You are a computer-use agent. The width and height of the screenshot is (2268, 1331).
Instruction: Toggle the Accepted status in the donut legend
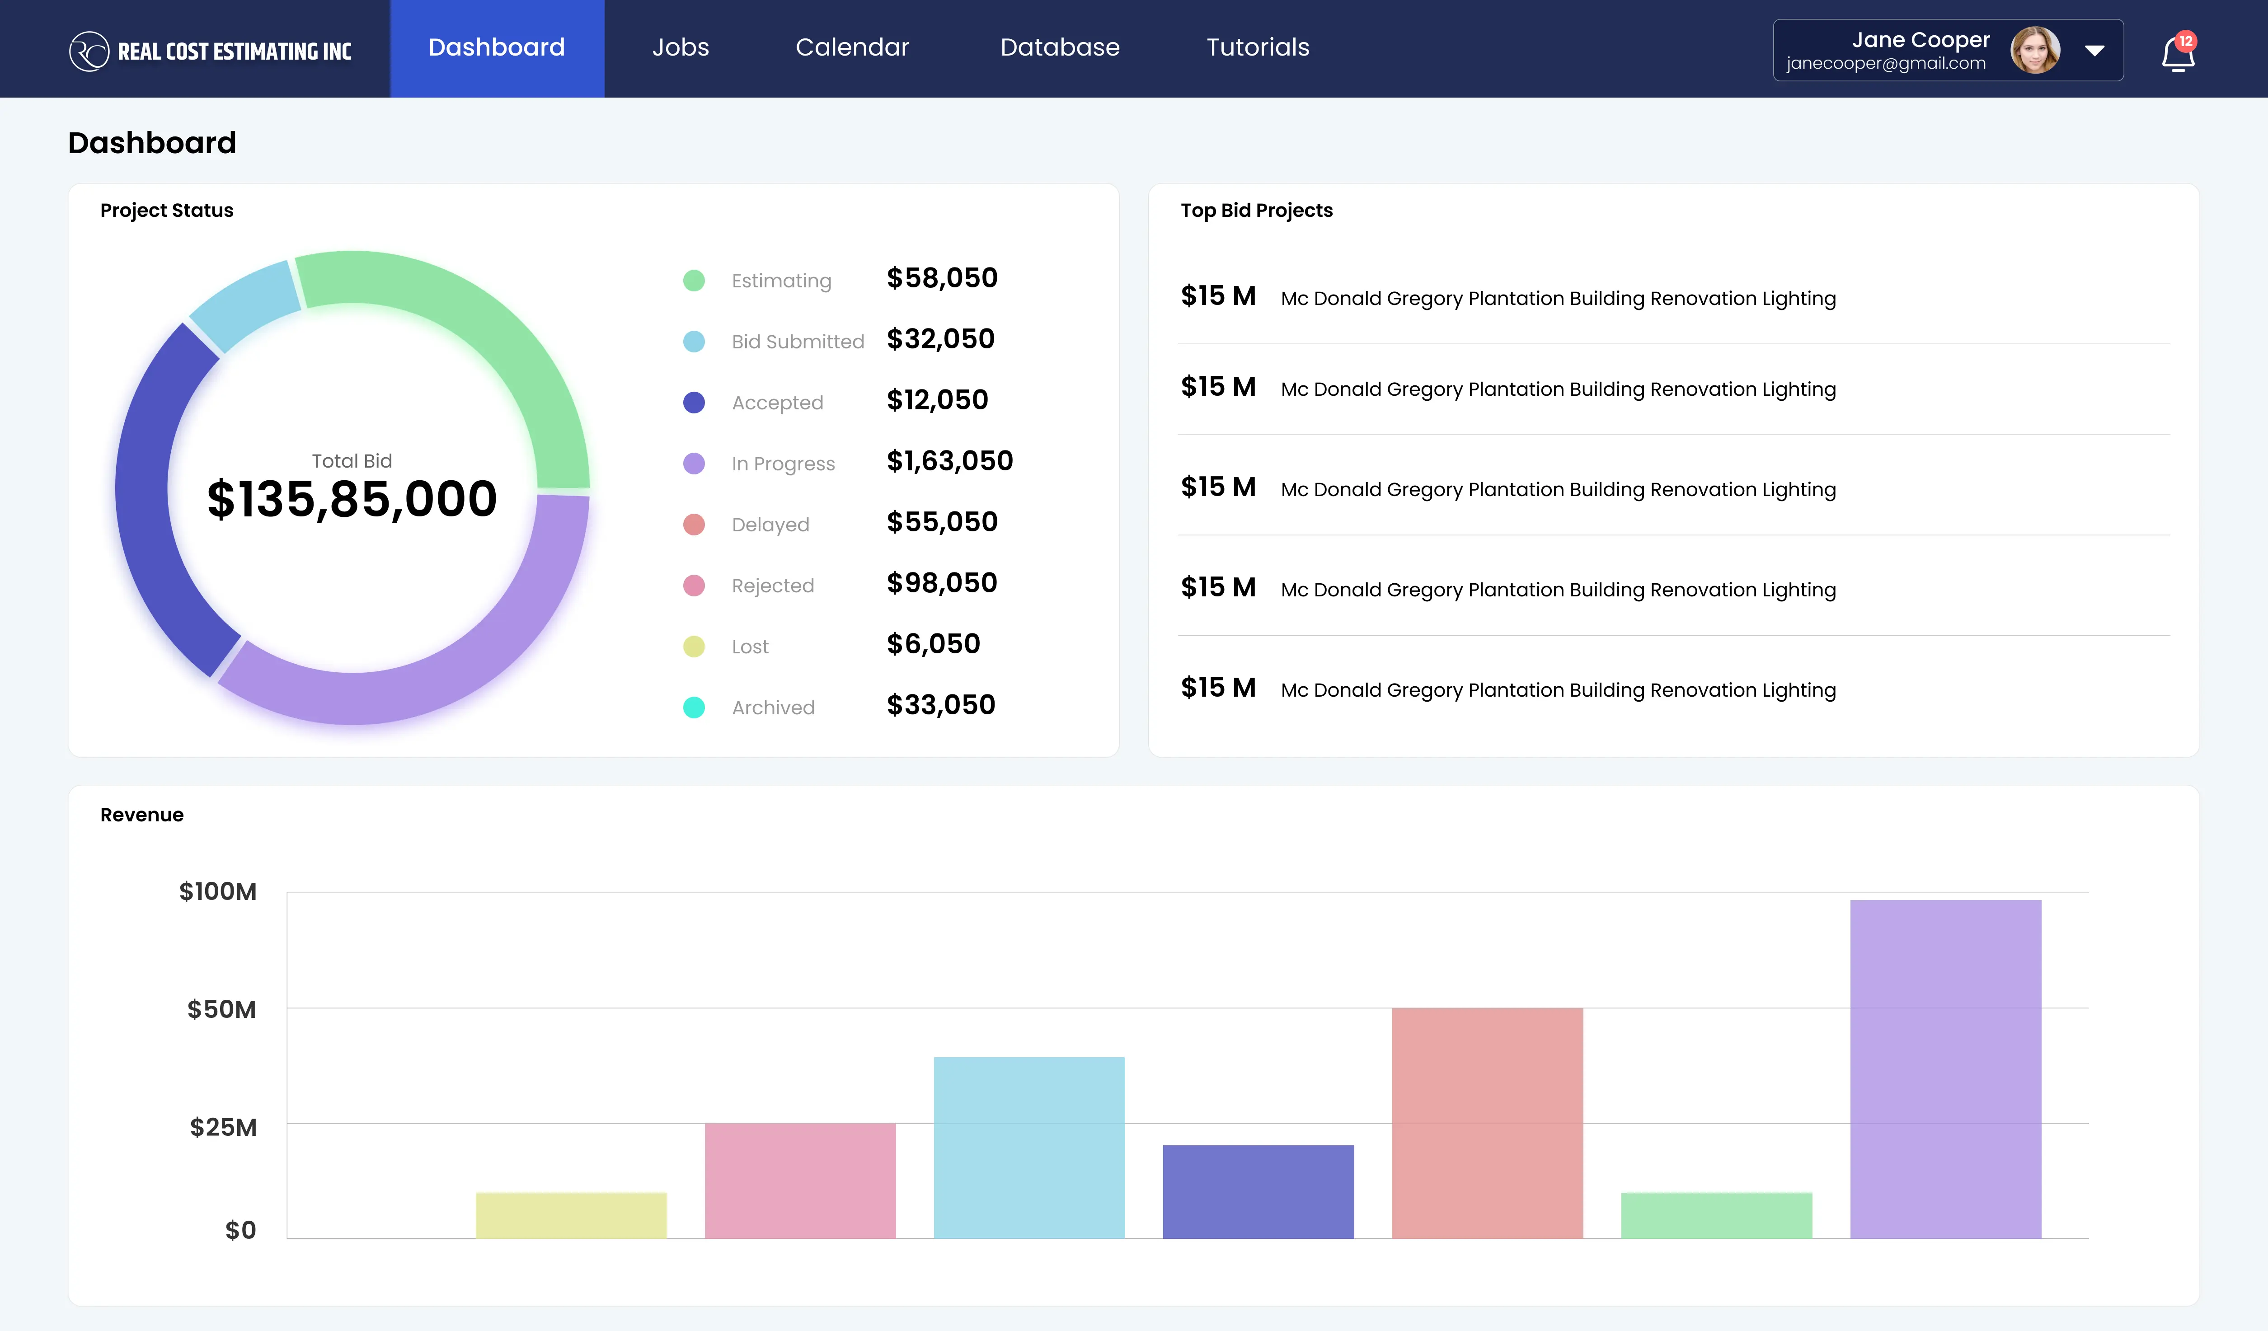693,402
